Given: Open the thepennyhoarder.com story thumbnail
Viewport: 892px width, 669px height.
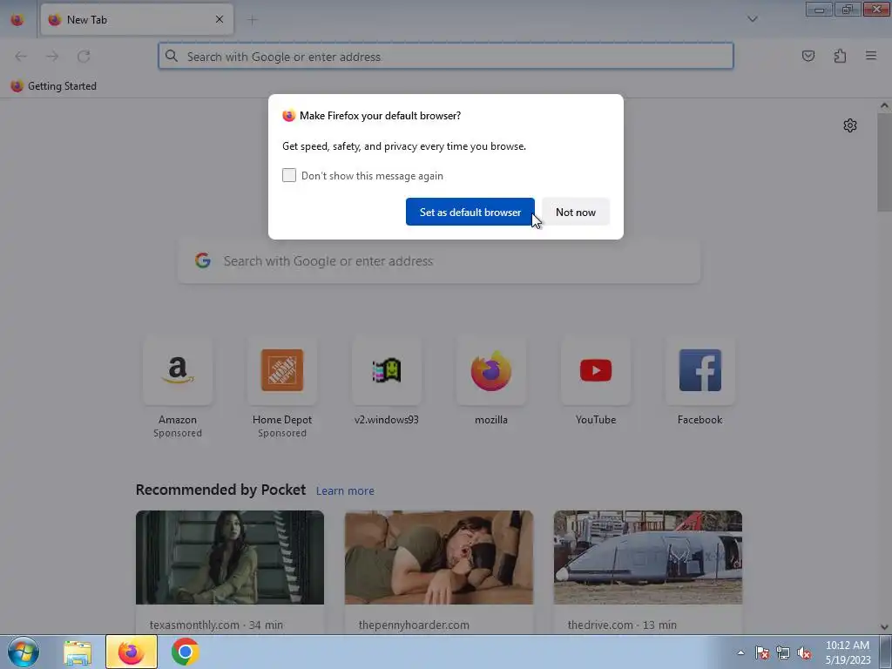Looking at the screenshot, I should (439, 557).
